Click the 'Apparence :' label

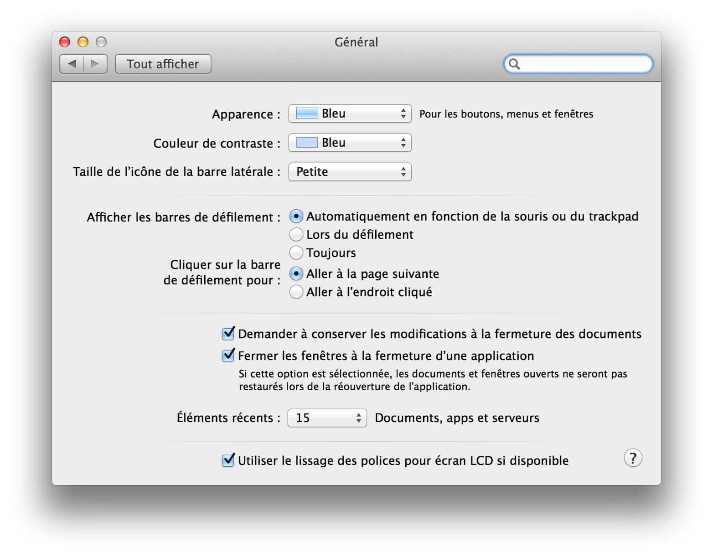[246, 114]
